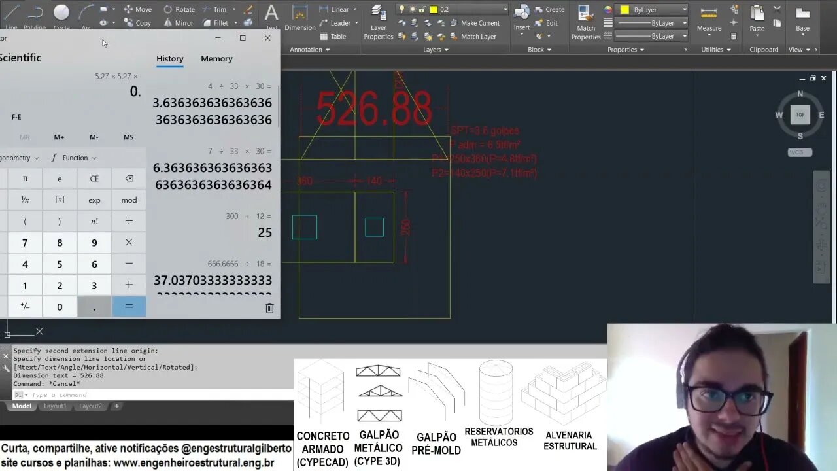Viewport: 837px width, 471px height.
Task: Add a new layout tab
Action: (117, 406)
